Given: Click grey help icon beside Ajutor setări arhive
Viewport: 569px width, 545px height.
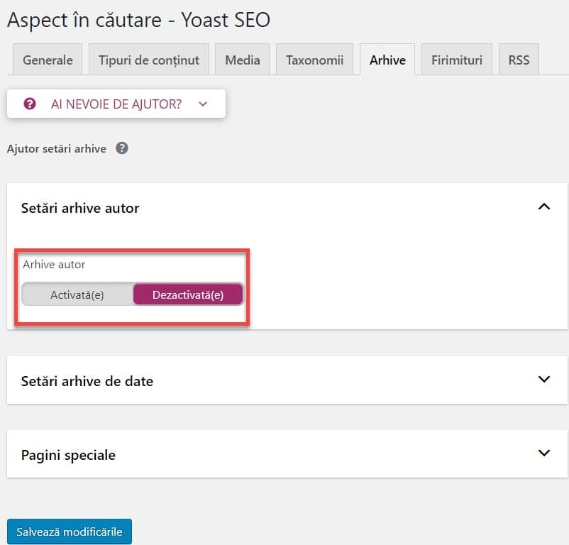Looking at the screenshot, I should pyautogui.click(x=122, y=148).
